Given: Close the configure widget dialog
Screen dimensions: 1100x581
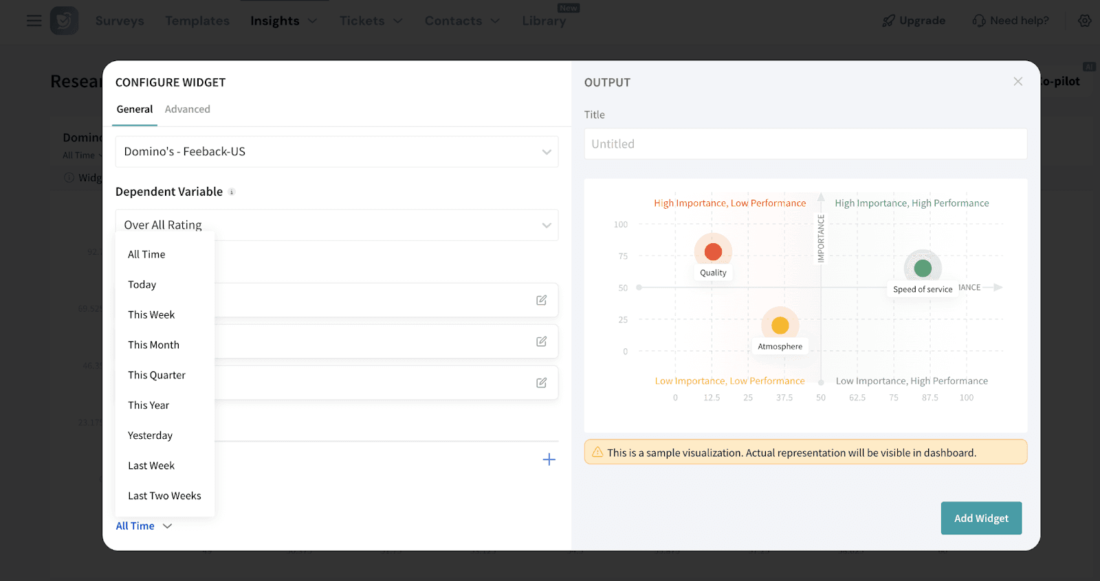Looking at the screenshot, I should 1017,82.
